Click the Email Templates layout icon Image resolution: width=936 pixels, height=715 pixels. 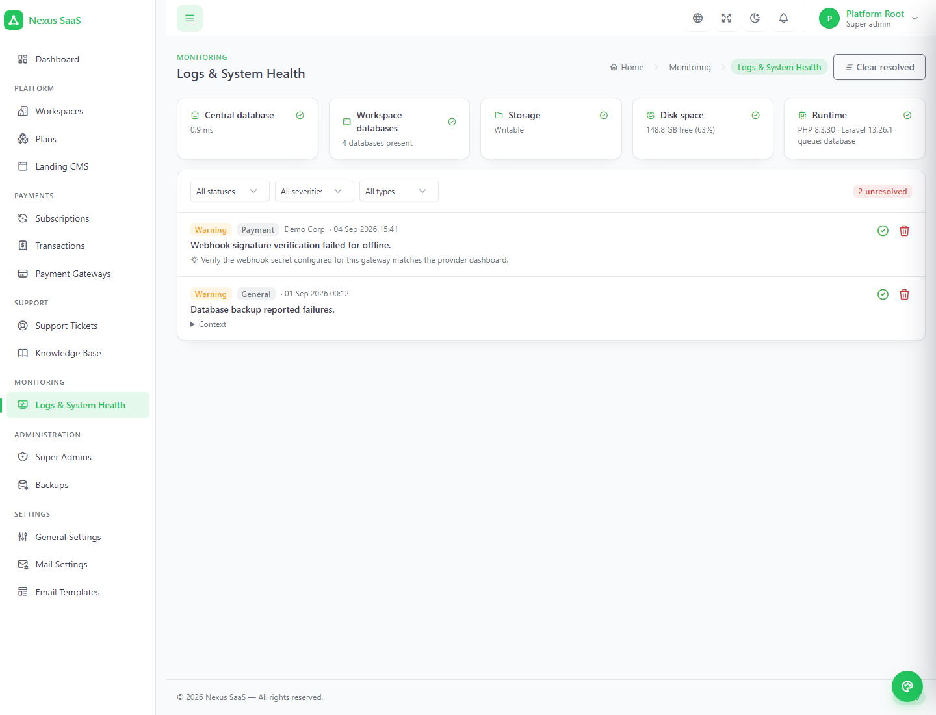23,592
